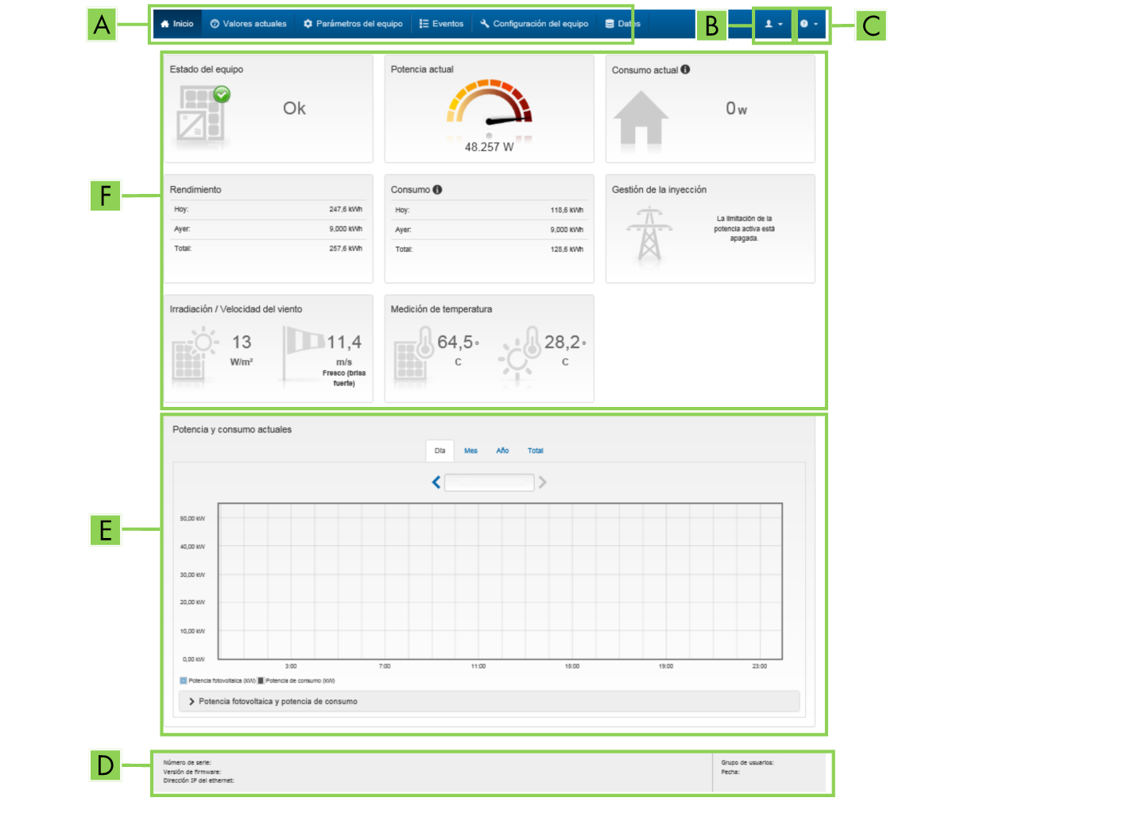1127x817 pixels.
Task: Switch chart to the Año tab
Action: point(502,451)
